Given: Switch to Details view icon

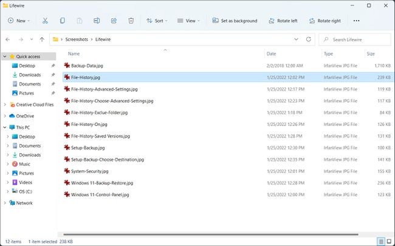Looking at the screenshot, I should (x=381, y=242).
